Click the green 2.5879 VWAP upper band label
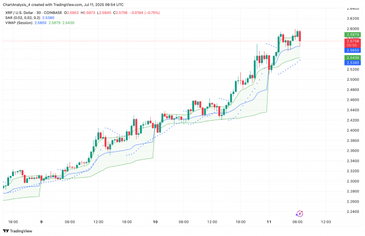The image size is (365, 236). (353, 35)
